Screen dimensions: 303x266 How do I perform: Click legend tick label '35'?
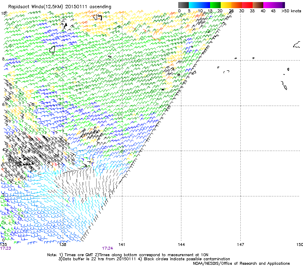click(x=252, y=11)
